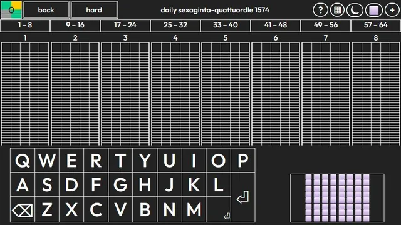Click the small enter key next to M
This screenshot has width=401, height=225.
click(219, 210)
